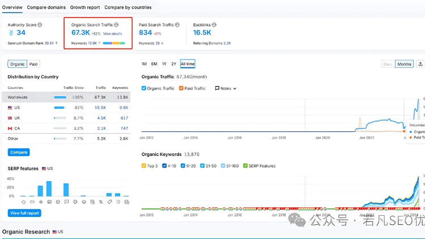This screenshot has width=425, height=239.
Task: Click the list icon in SERP features
Action: [x=118, y=202]
